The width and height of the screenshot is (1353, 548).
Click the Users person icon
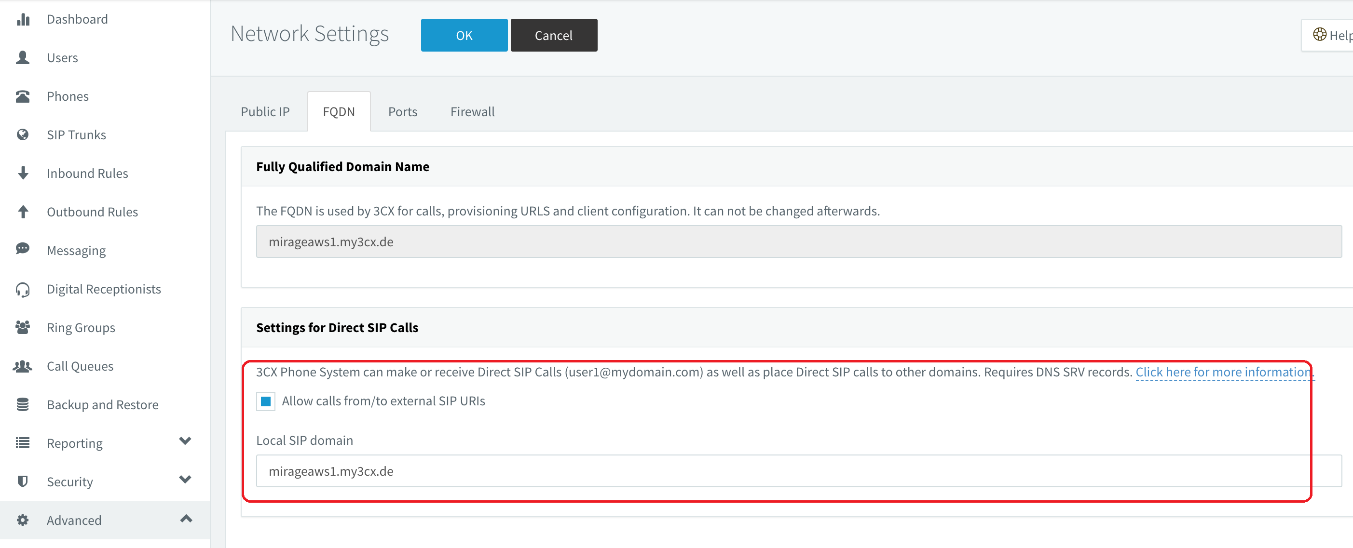23,58
